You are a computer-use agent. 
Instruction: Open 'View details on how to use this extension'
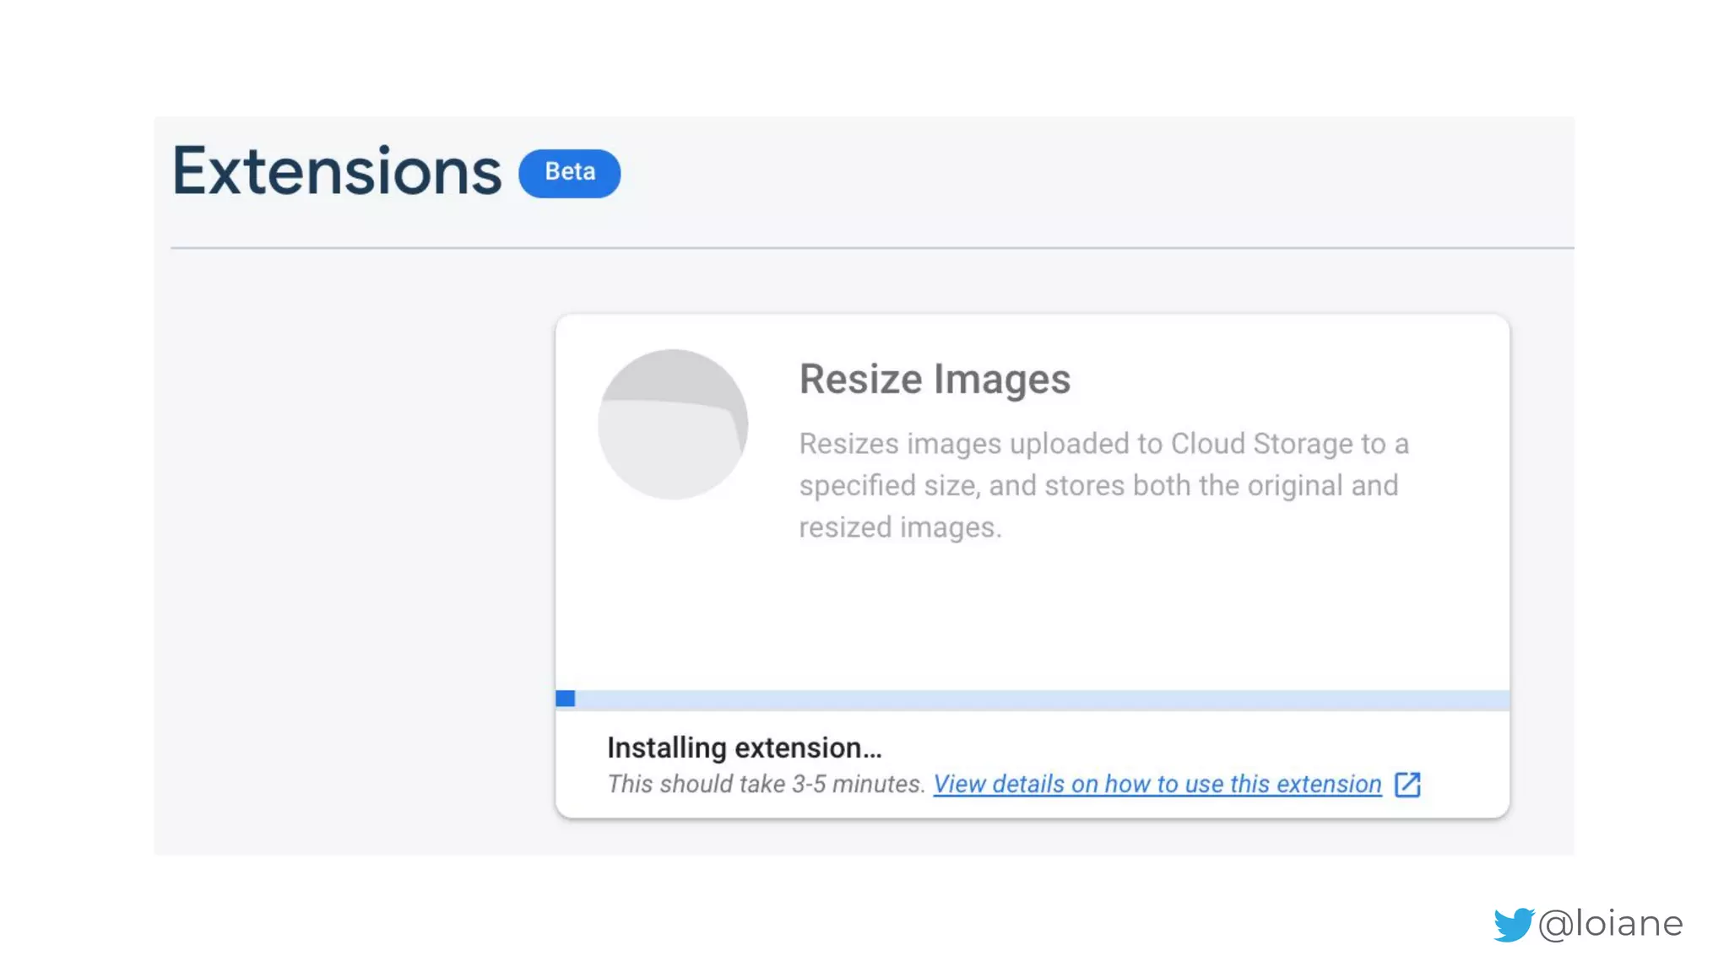[1157, 784]
